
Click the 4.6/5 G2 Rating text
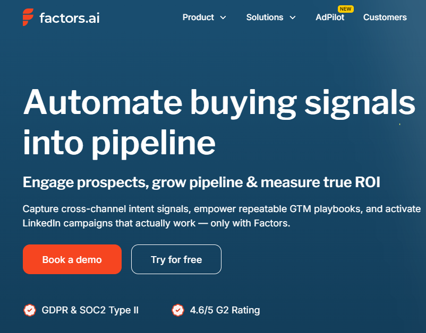225,310
